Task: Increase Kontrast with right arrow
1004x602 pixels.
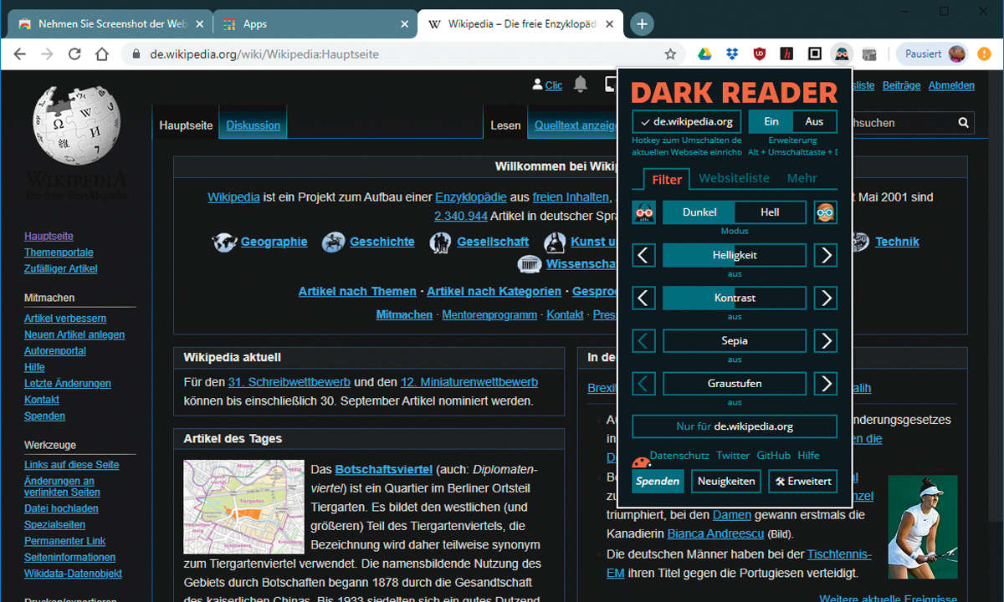Action: point(826,298)
